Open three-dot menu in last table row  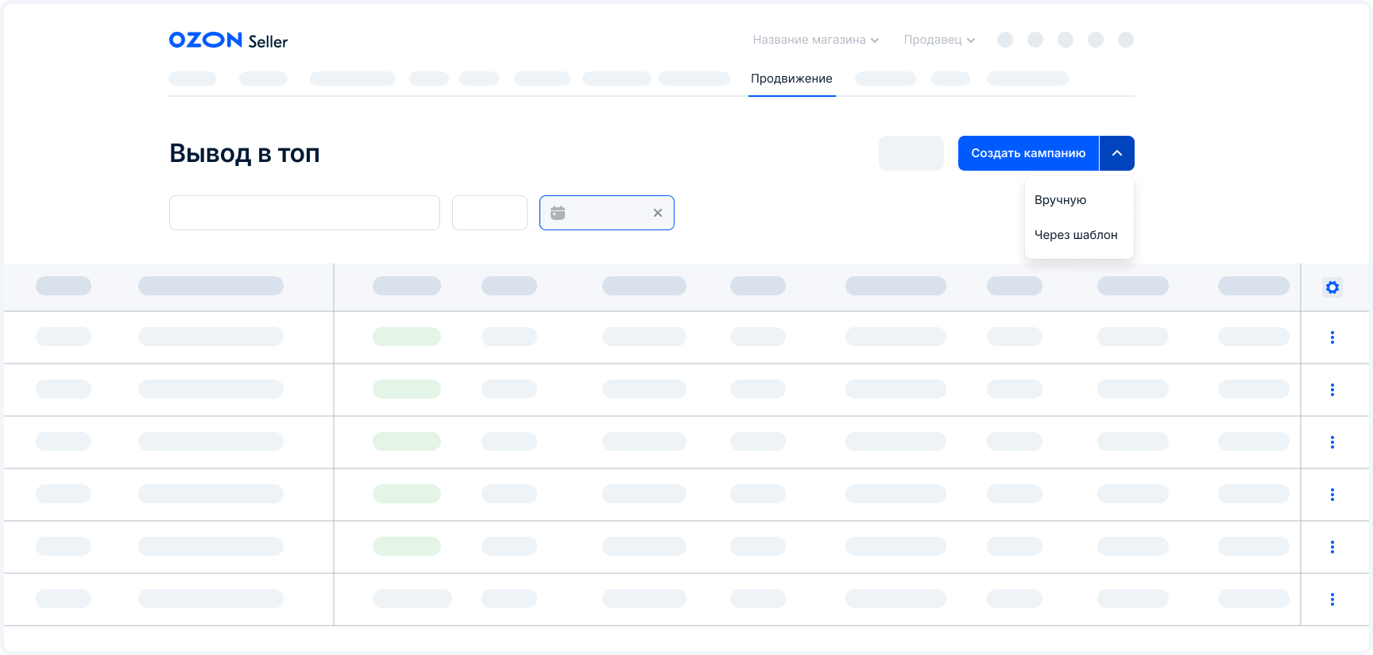(1332, 599)
